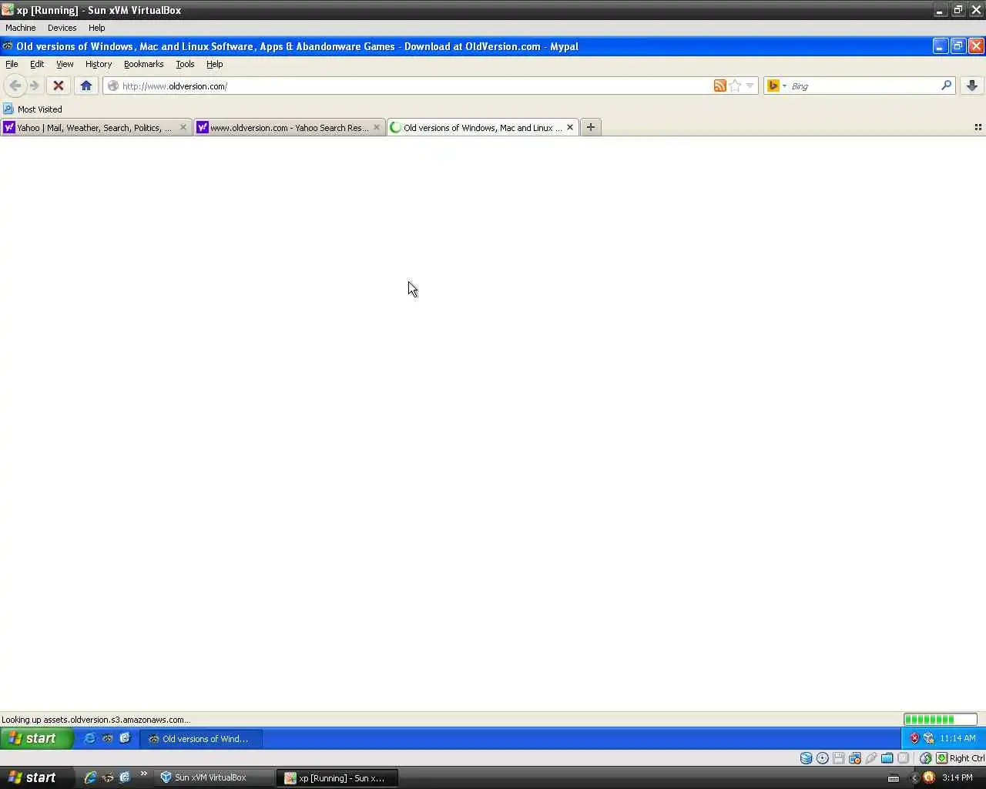The height and width of the screenshot is (789, 986).
Task: Click the tab groups grid icon
Action: point(978,127)
